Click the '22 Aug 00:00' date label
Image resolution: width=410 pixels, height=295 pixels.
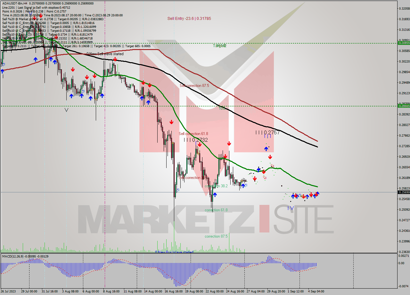click(x=214, y=291)
